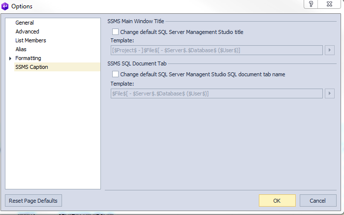Click the SSMS Main Window Title heading
Viewport: 344px width, 215px height.
pos(135,21)
